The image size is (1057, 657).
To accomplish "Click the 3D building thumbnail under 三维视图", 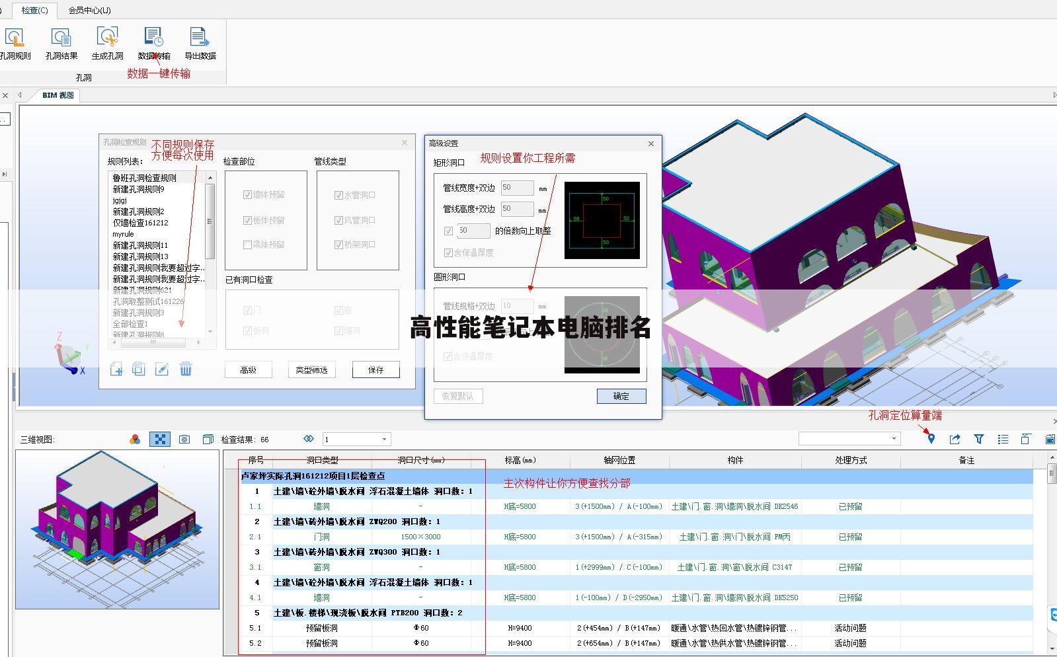I will click(x=118, y=529).
